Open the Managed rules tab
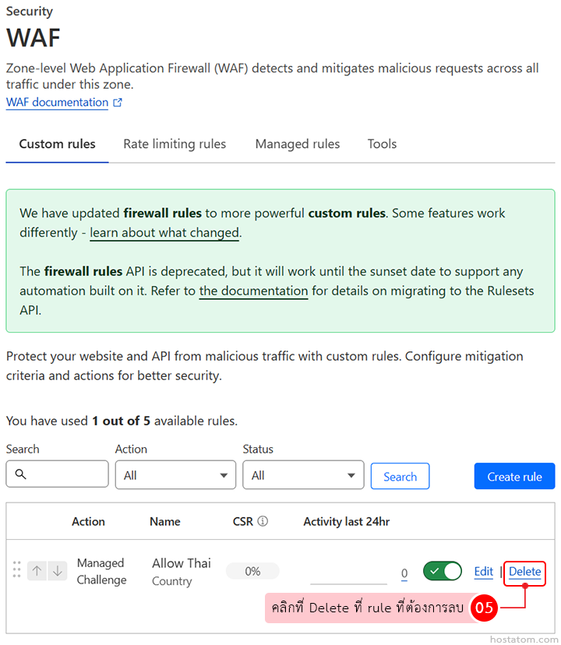 pos(298,144)
